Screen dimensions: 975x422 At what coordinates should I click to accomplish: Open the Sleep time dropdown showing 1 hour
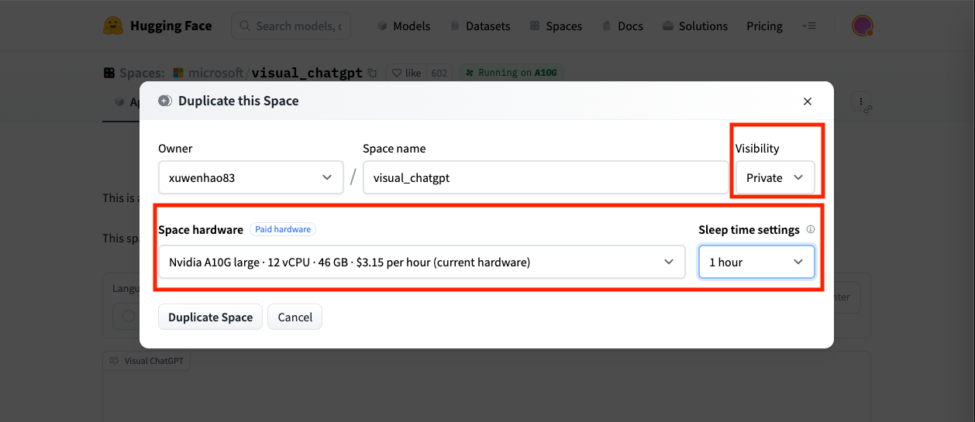(756, 262)
